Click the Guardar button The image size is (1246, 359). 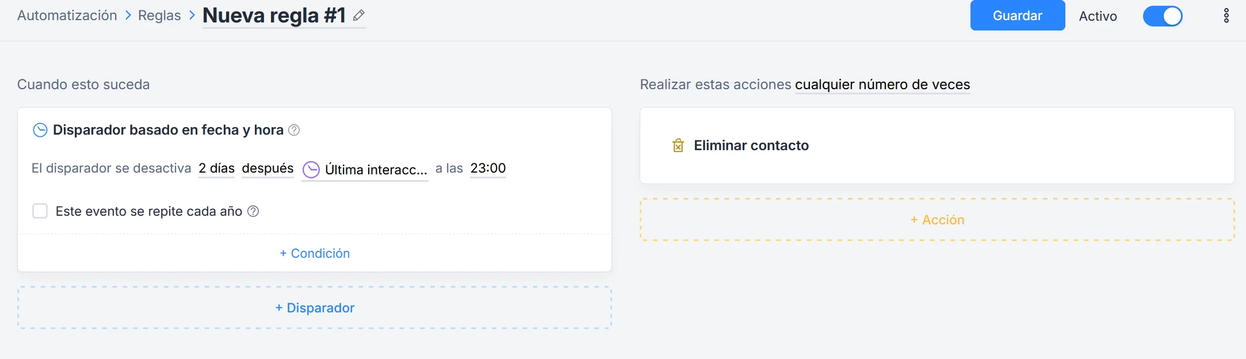pyautogui.click(x=1017, y=16)
